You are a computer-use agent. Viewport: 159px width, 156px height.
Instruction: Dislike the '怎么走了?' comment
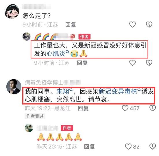coord(149,25)
